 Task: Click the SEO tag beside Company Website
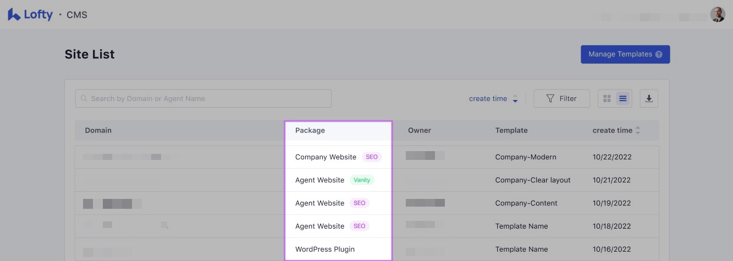[372, 157]
